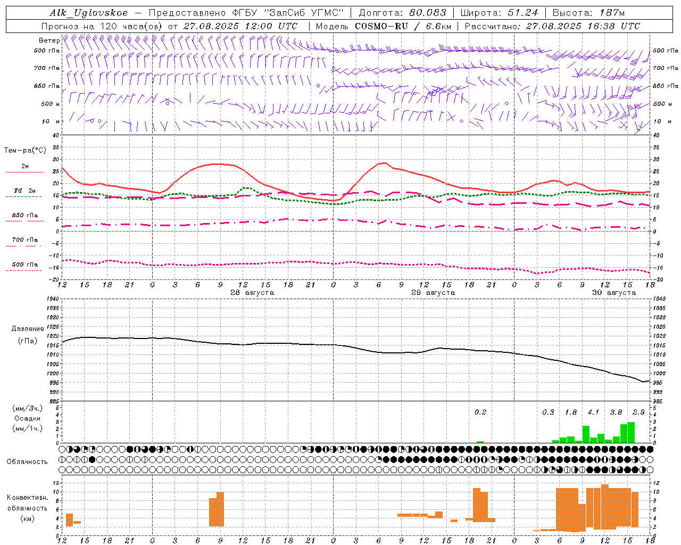The width and height of the screenshot is (681, 545).
Task: Click the calculation time Рассчитано: 27.08.2025 16:38 UTC
Action: coord(552,26)
